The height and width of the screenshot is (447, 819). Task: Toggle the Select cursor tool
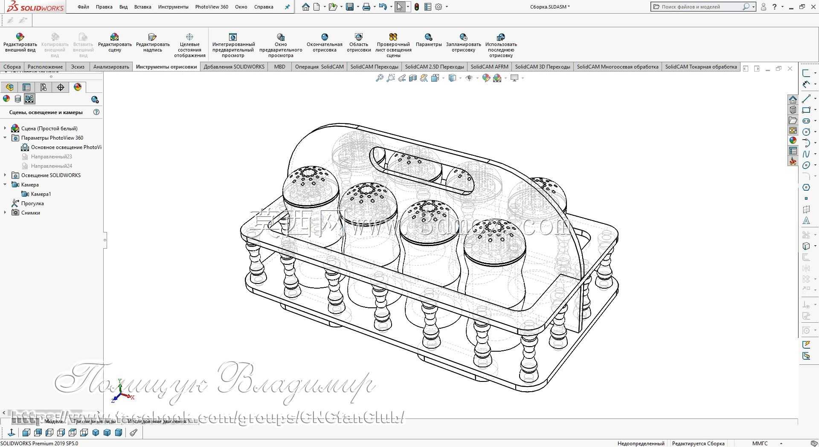pos(400,7)
